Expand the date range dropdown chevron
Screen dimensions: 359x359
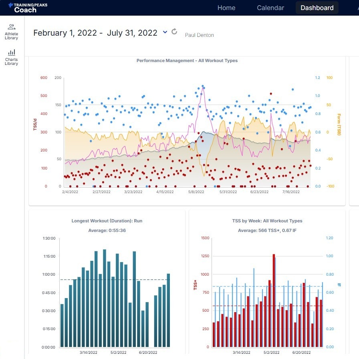(x=165, y=32)
